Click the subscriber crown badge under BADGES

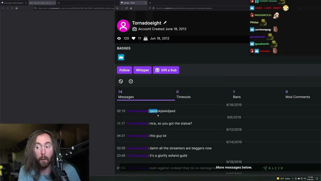(x=121, y=57)
